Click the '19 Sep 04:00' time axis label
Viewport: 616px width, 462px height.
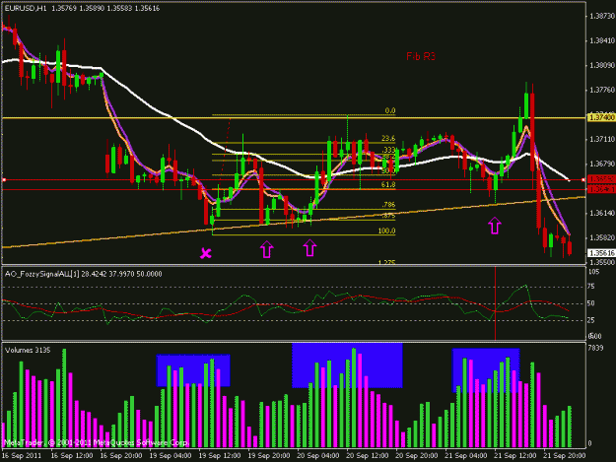[171, 456]
